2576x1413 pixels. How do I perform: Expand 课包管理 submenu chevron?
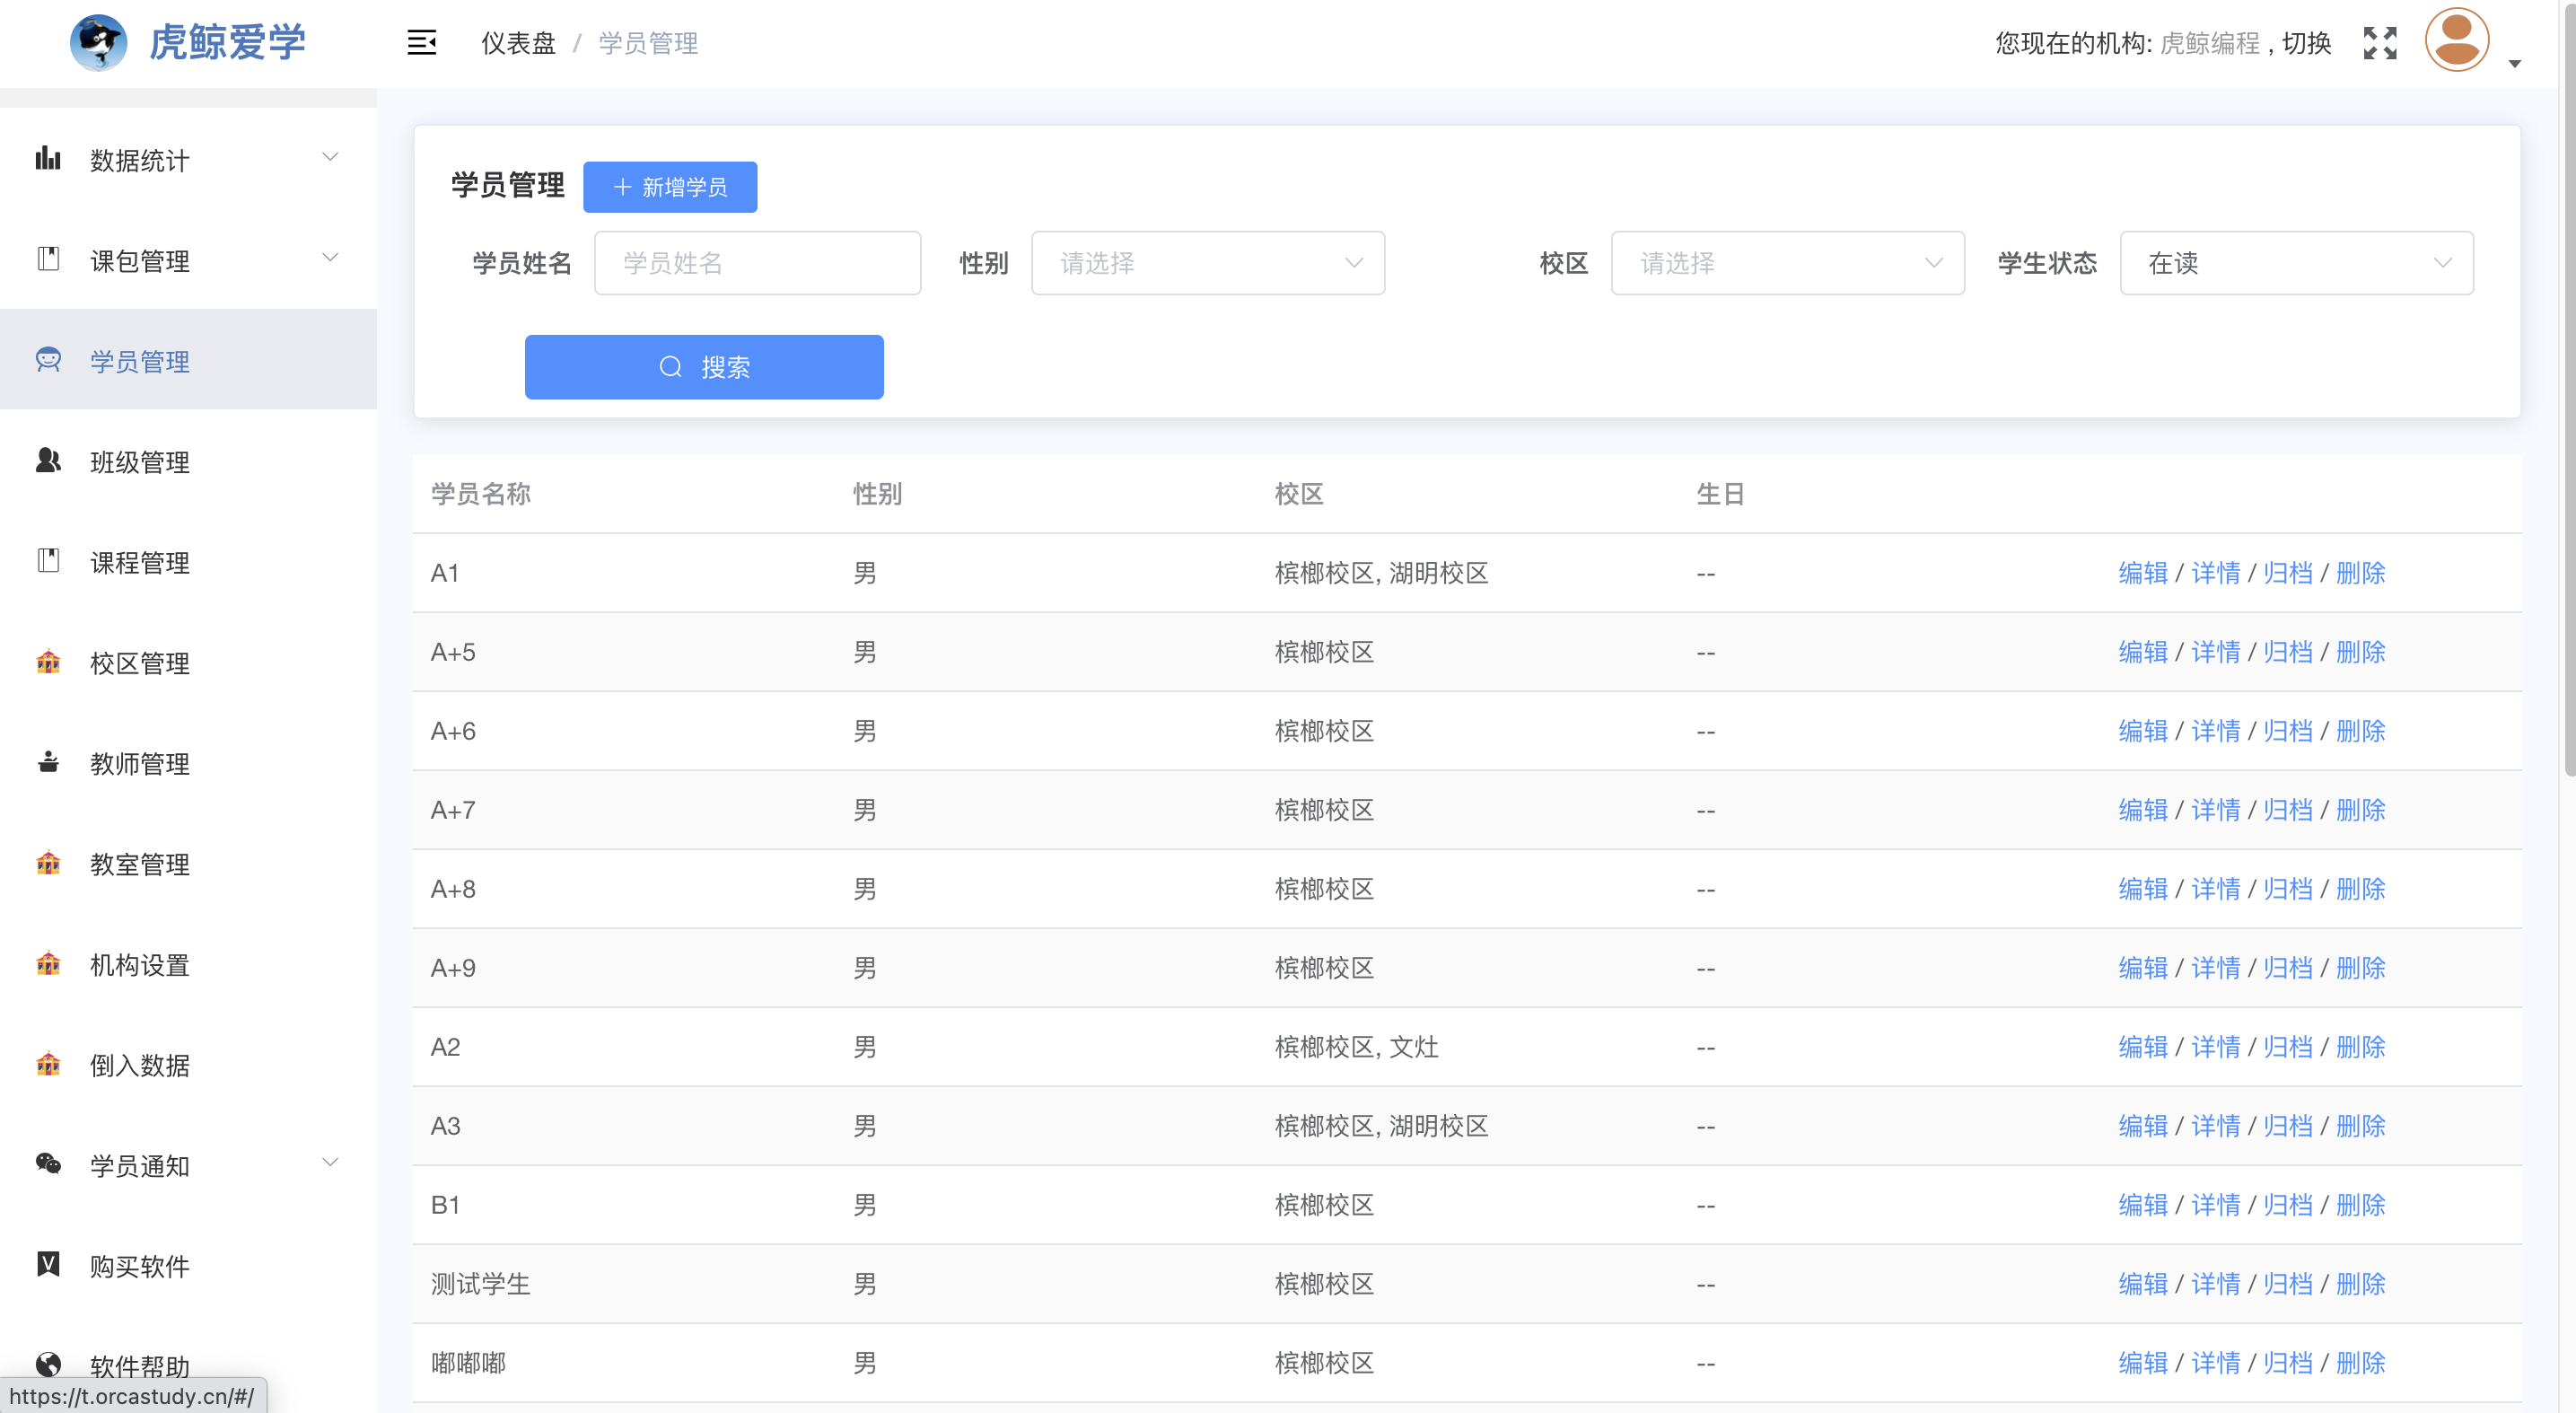point(330,258)
